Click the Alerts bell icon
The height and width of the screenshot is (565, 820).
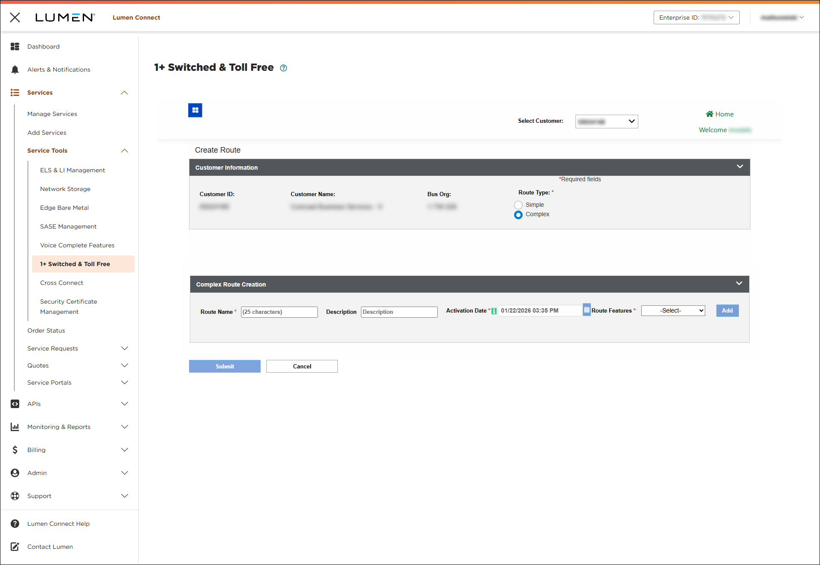coord(15,70)
